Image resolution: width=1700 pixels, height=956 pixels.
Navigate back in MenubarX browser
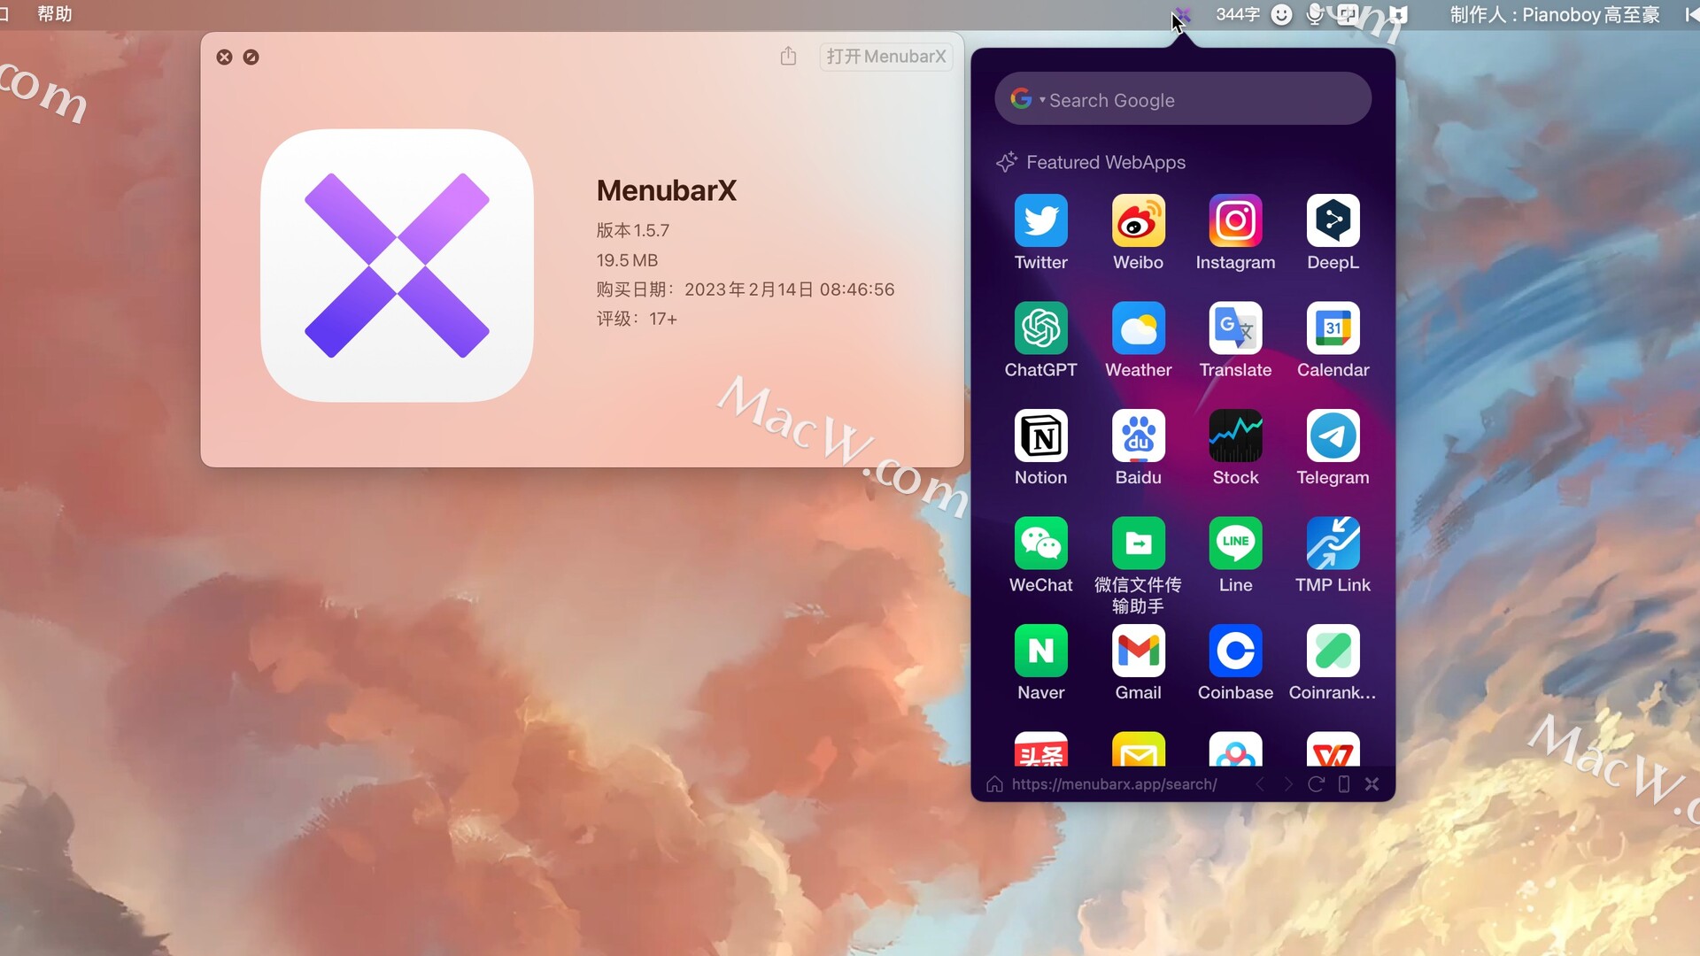click(1259, 784)
